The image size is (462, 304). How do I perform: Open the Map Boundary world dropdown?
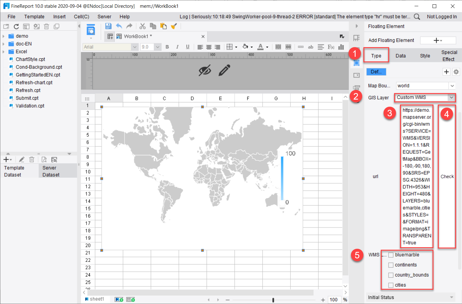click(452, 85)
